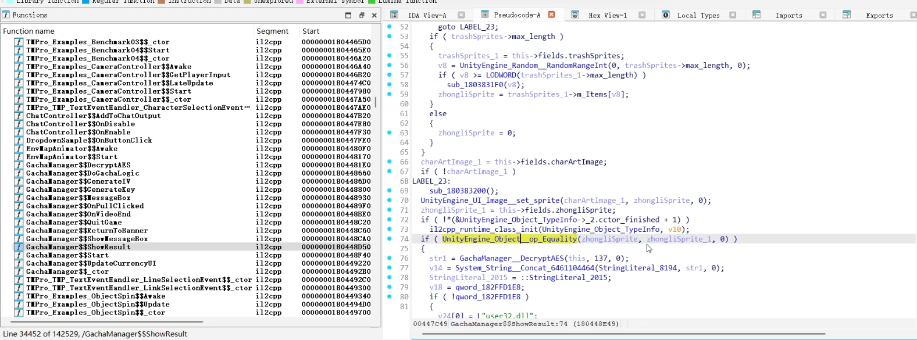Close the IDA View-A tab
This screenshot has height=340, width=917.
pos(461,15)
